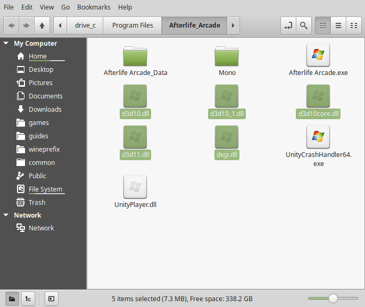The image size is (365, 307).
Task: Switch to compact view mode
Action: (x=354, y=26)
